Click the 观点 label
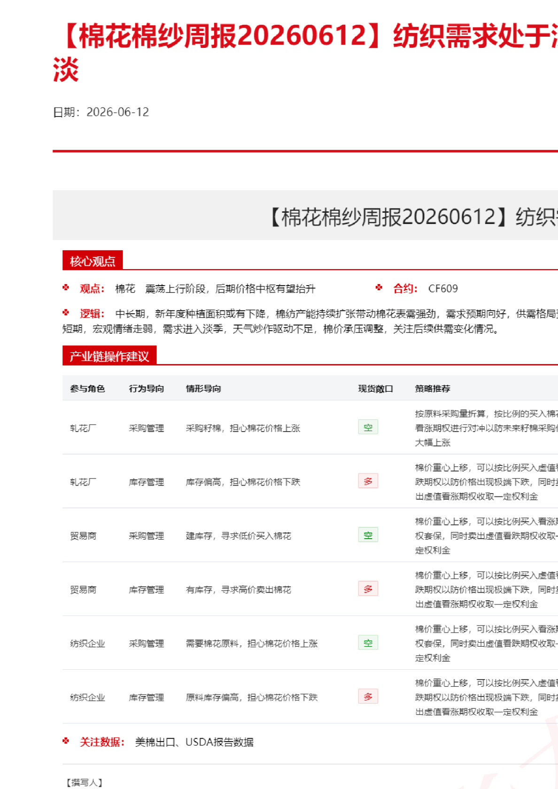This screenshot has height=789, width=558. point(92,288)
